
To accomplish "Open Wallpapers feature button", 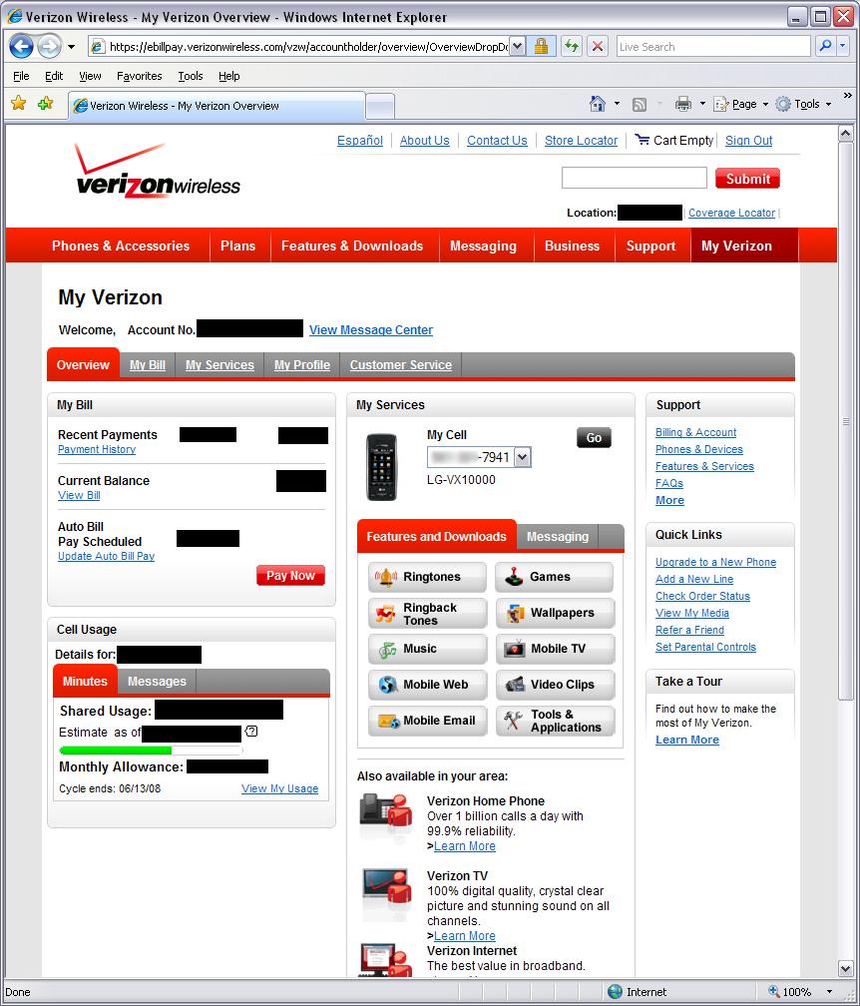I will [x=555, y=614].
